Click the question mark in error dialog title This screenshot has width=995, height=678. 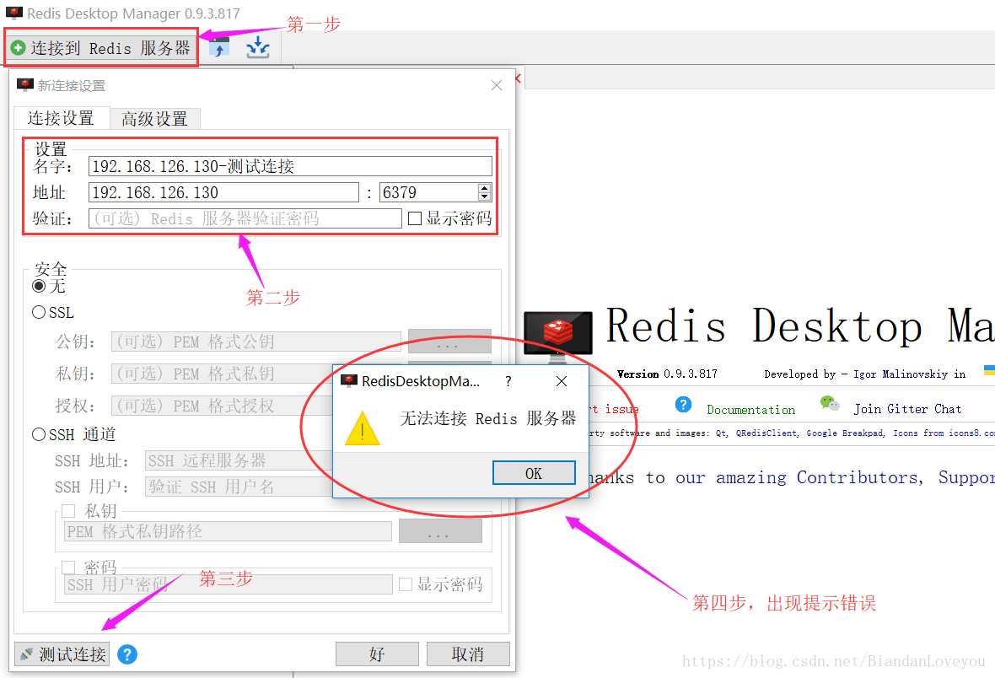[508, 381]
